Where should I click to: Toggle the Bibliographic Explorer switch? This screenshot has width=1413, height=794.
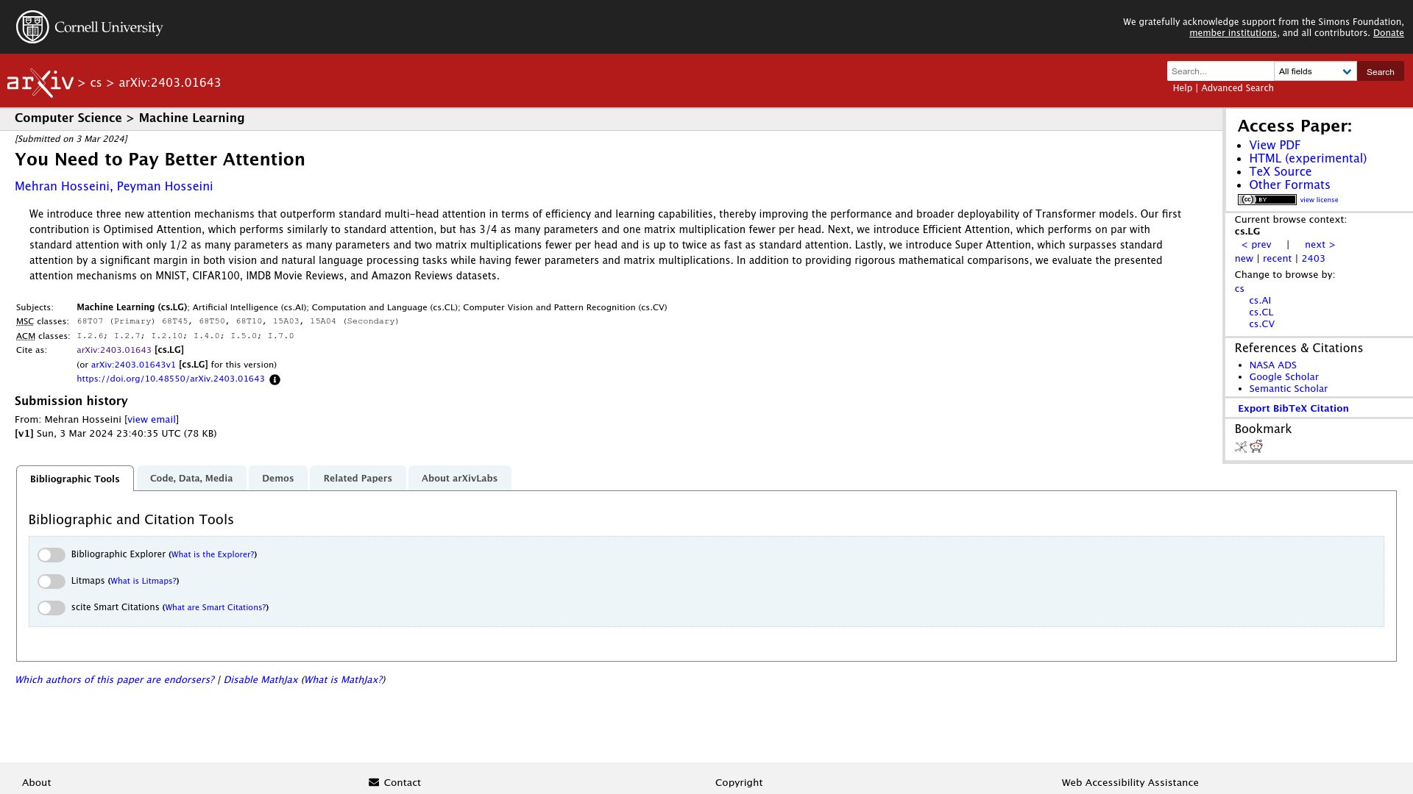(52, 555)
